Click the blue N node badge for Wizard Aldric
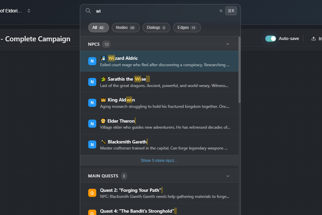The height and width of the screenshot is (215, 322). pos(92,60)
